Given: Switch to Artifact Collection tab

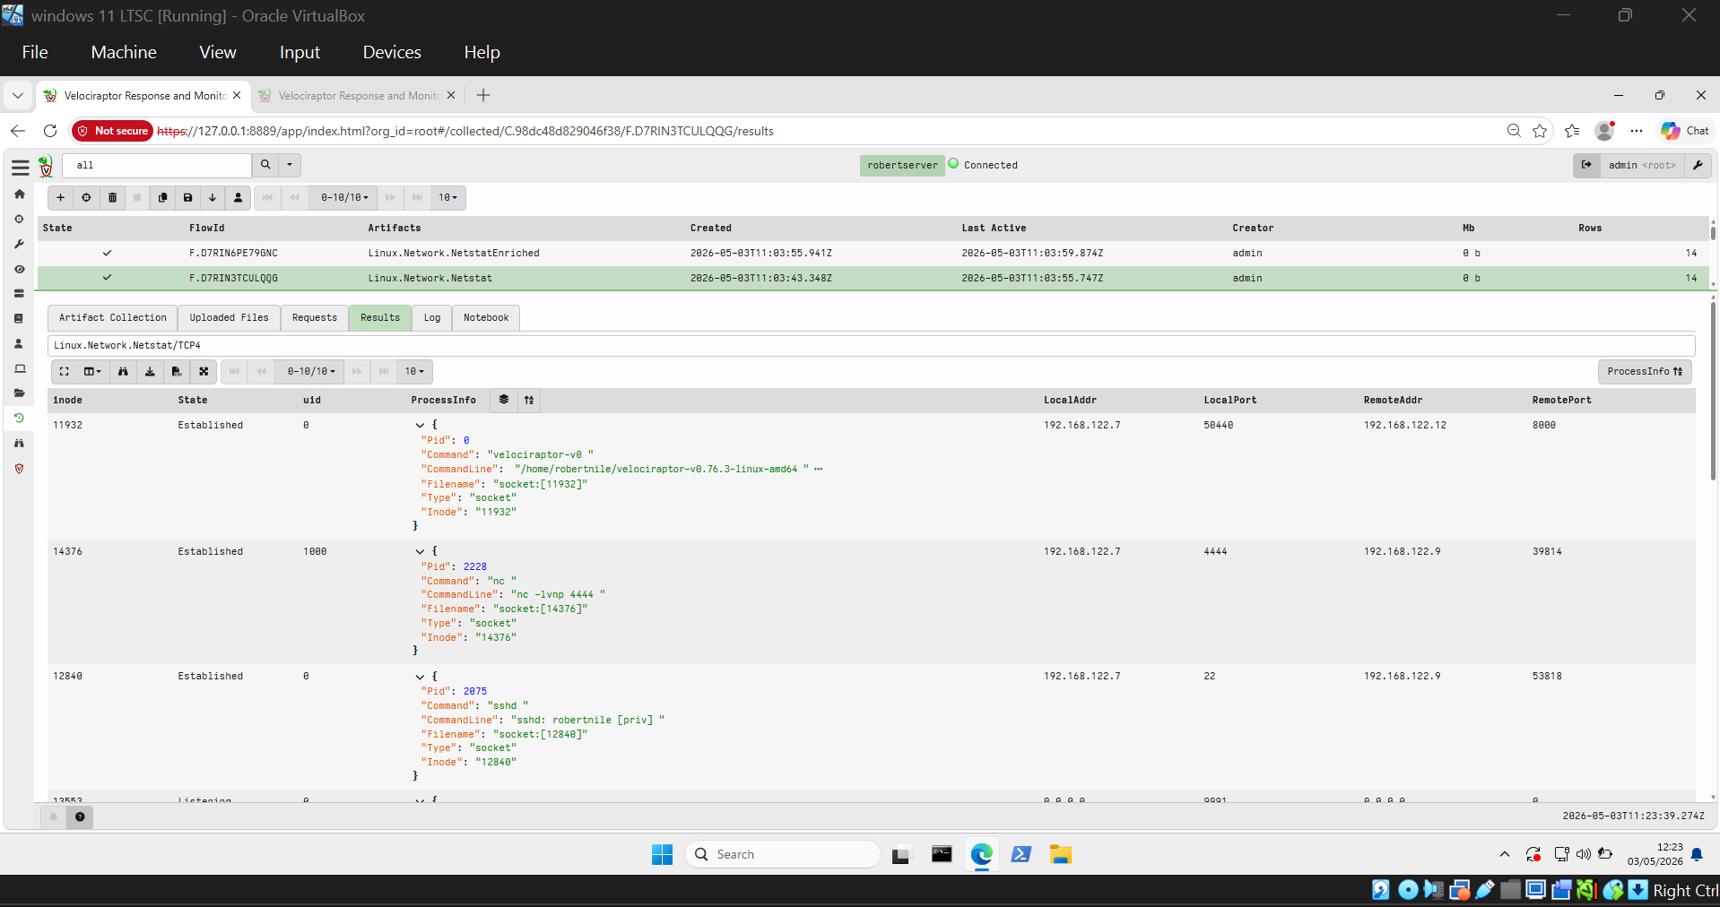Looking at the screenshot, I should tap(112, 317).
